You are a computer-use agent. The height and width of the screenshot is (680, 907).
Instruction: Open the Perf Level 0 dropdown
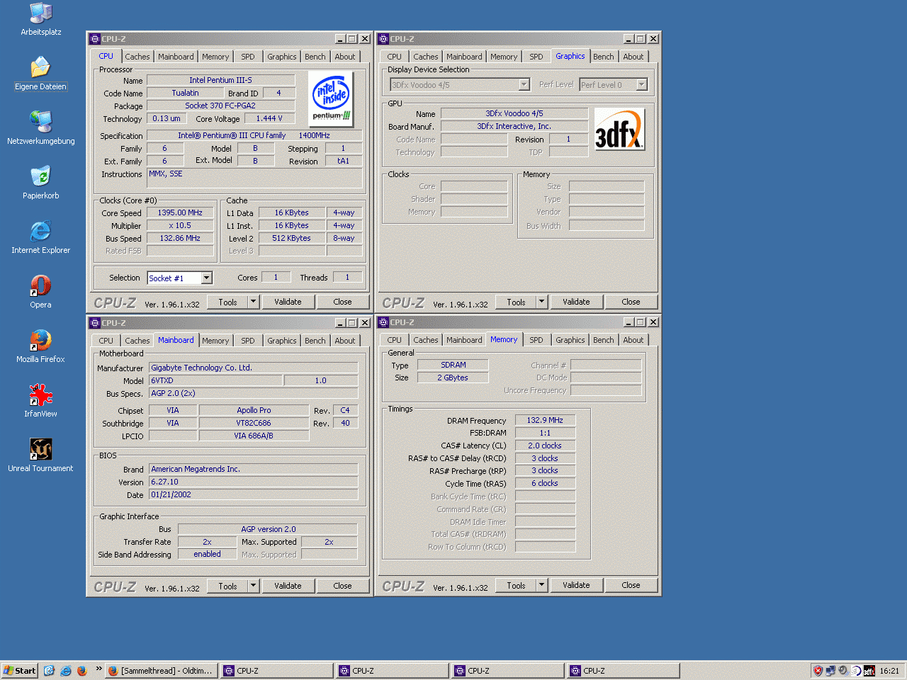(642, 85)
